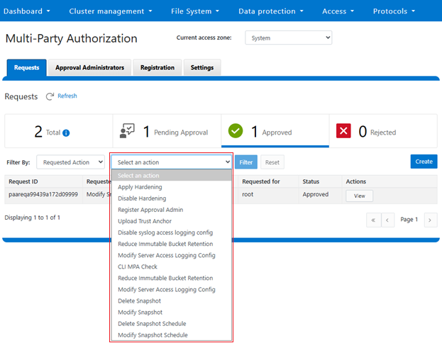
Task: Select Delete Snapshot Schedule option
Action: [172, 324]
